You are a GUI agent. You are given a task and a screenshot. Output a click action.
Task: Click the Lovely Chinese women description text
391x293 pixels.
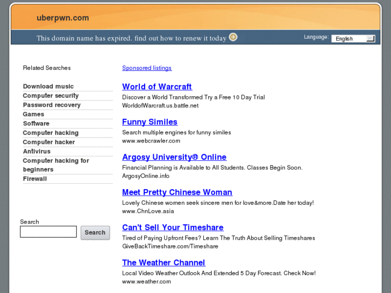tap(218, 203)
